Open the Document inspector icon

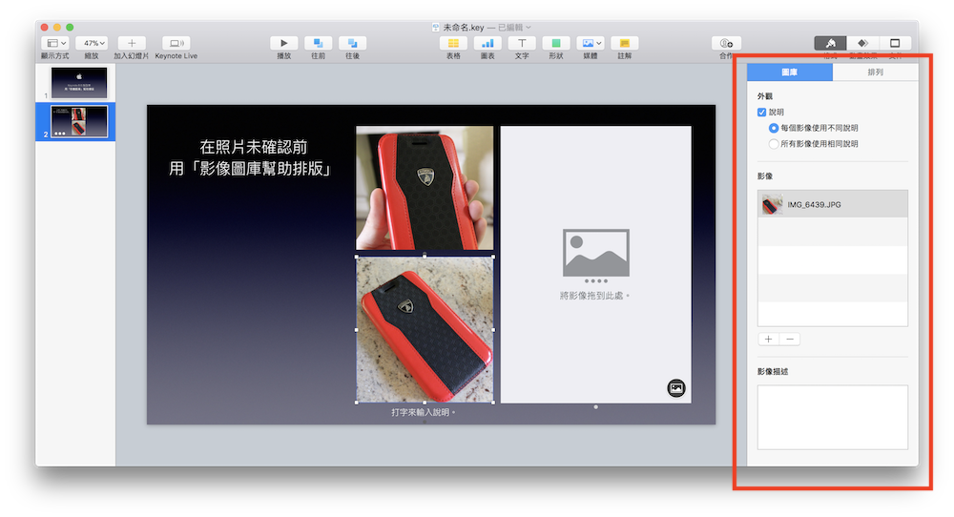(x=895, y=43)
